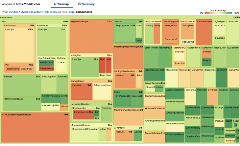Image resolution: width=240 pixels, height=146 pixels.
Task: Click the PostFooter/index.jsx 6kb block
Action: point(22,104)
